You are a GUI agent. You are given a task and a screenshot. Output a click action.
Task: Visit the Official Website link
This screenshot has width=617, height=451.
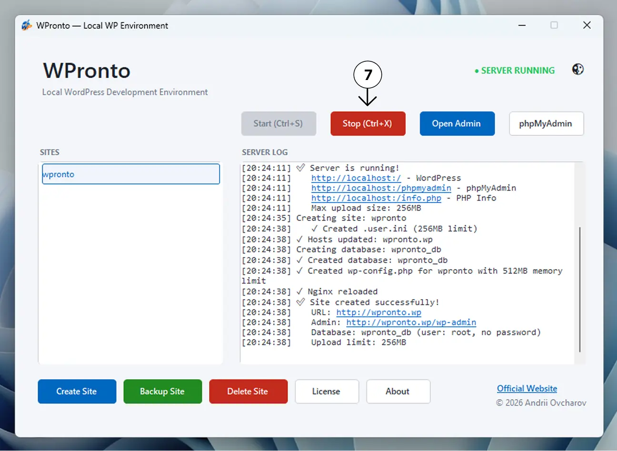pos(527,389)
